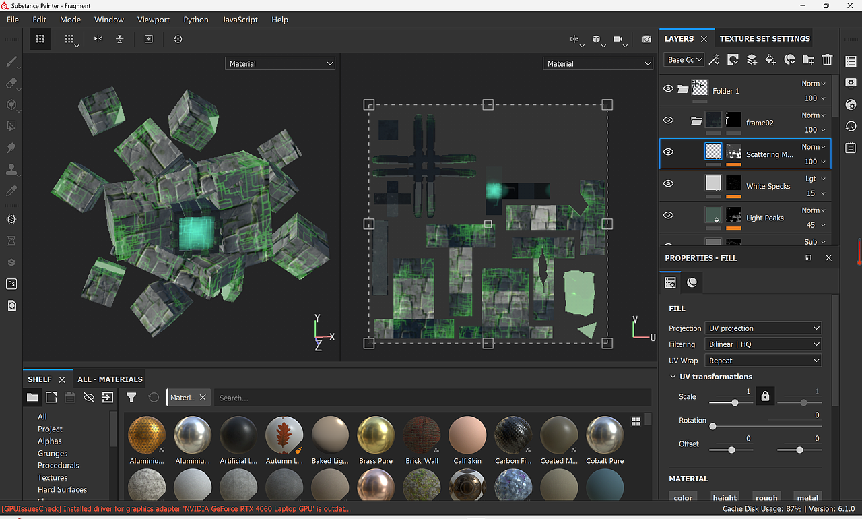Toggle visibility of the frame02 layer
Image resolution: width=862 pixels, height=519 pixels.
(668, 120)
